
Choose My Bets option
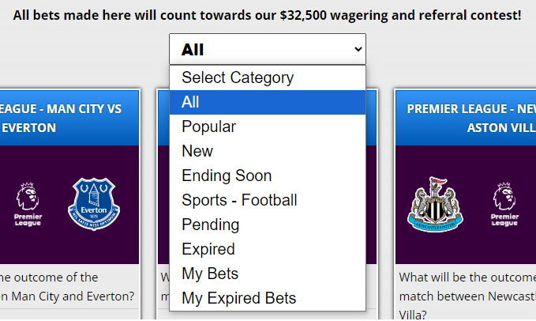coord(268,274)
